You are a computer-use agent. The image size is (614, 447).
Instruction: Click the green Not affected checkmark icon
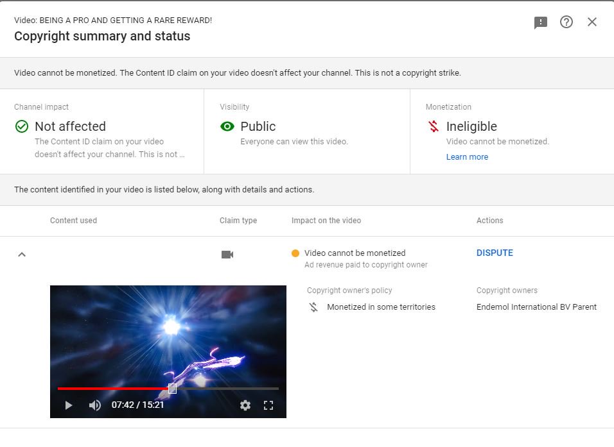(22, 126)
